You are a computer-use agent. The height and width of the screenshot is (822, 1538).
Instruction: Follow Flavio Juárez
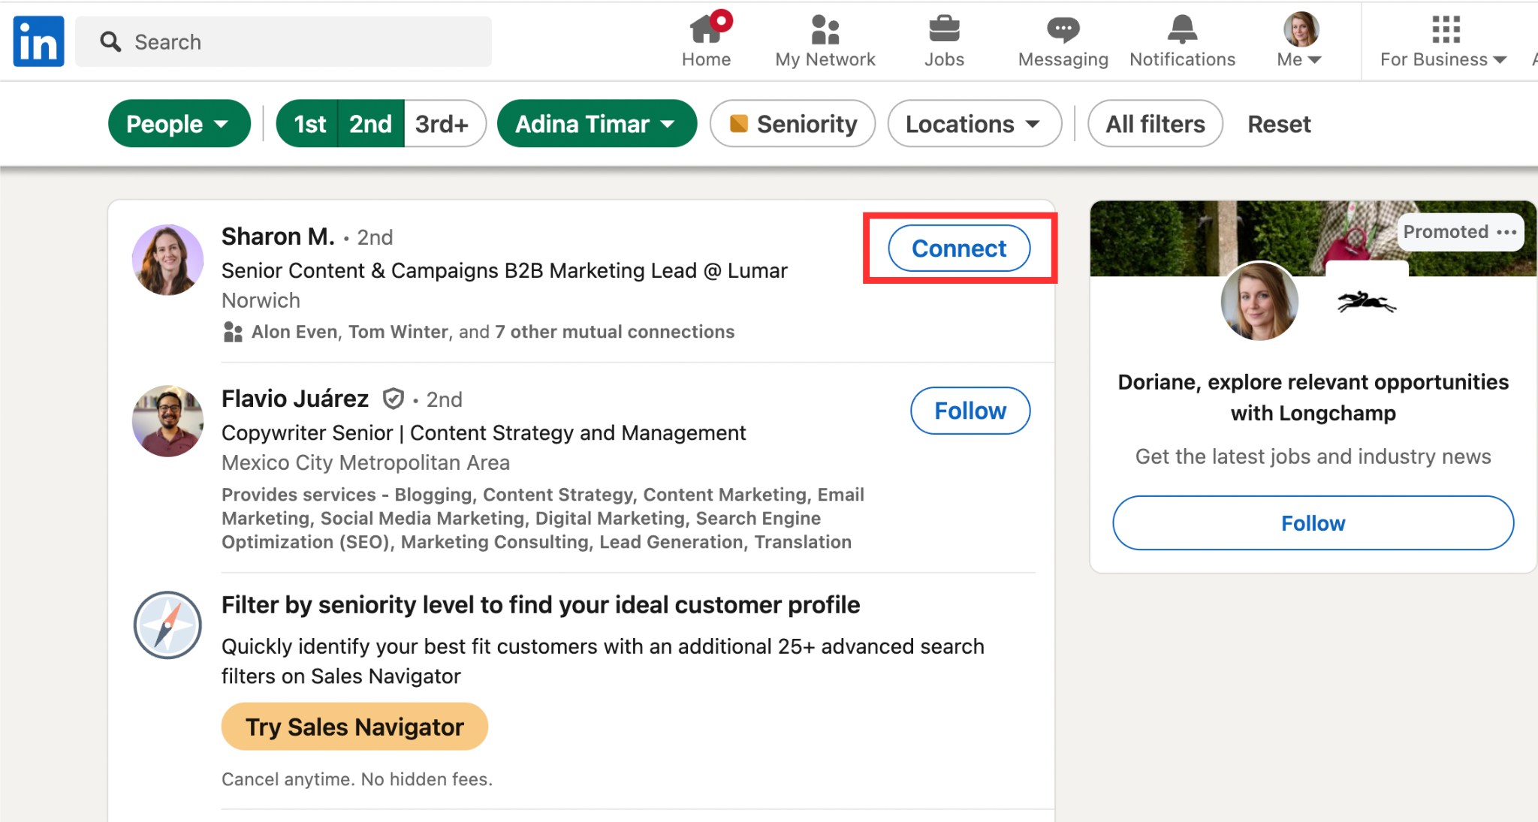click(970, 411)
